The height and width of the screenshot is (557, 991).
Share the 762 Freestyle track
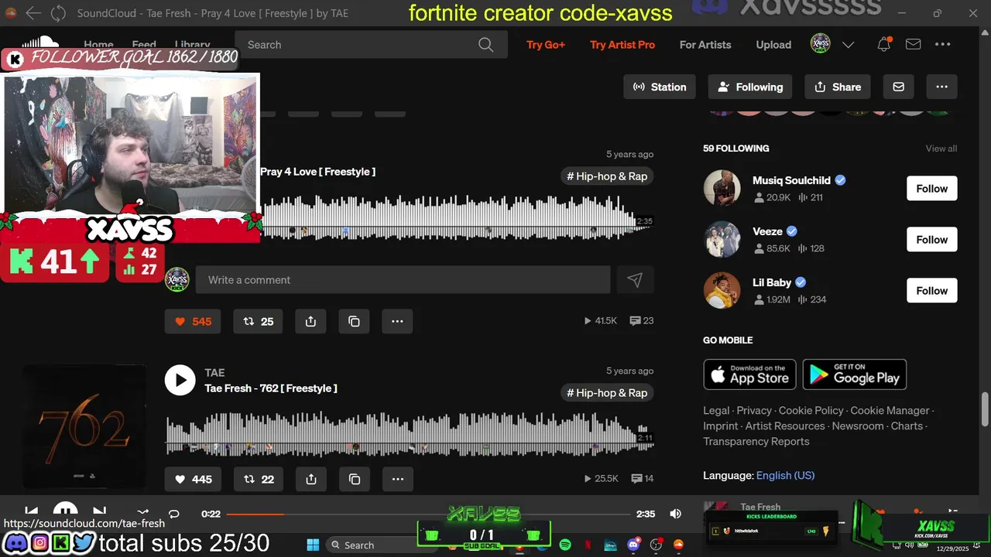click(310, 479)
